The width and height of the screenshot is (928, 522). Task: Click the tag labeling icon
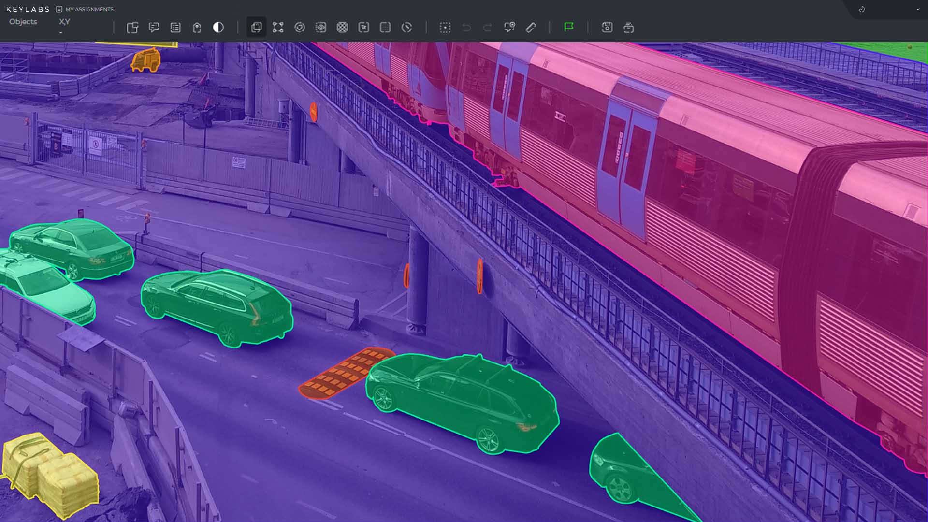tap(197, 28)
